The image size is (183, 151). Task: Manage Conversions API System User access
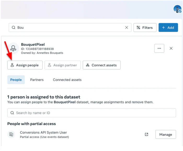(x=165, y=134)
